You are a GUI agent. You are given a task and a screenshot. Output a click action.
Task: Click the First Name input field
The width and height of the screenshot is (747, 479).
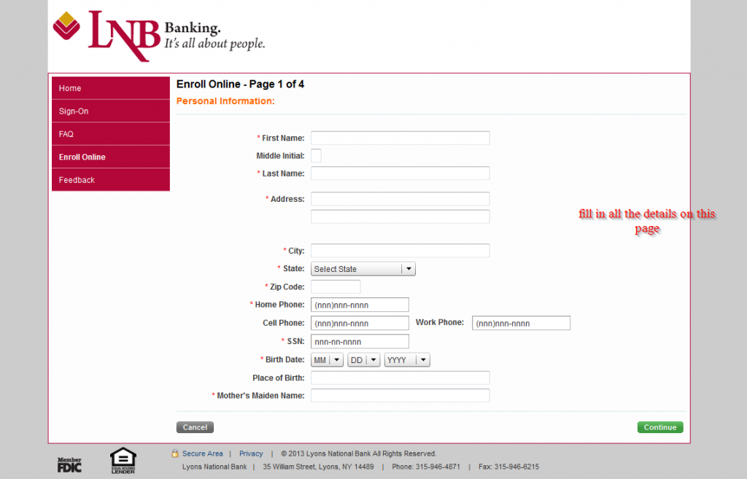pyautogui.click(x=400, y=137)
